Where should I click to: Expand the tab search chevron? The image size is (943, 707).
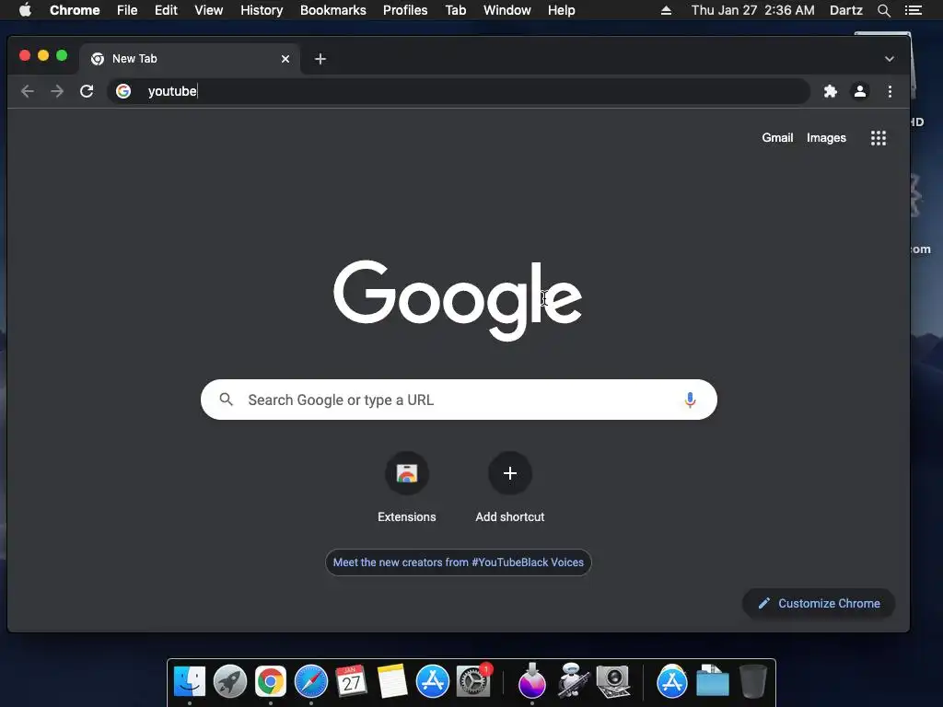(890, 59)
